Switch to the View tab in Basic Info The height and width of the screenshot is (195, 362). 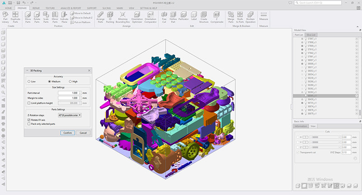coord(313,126)
